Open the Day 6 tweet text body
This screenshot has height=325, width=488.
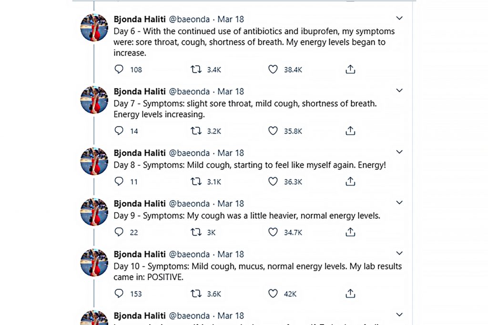tap(254, 42)
